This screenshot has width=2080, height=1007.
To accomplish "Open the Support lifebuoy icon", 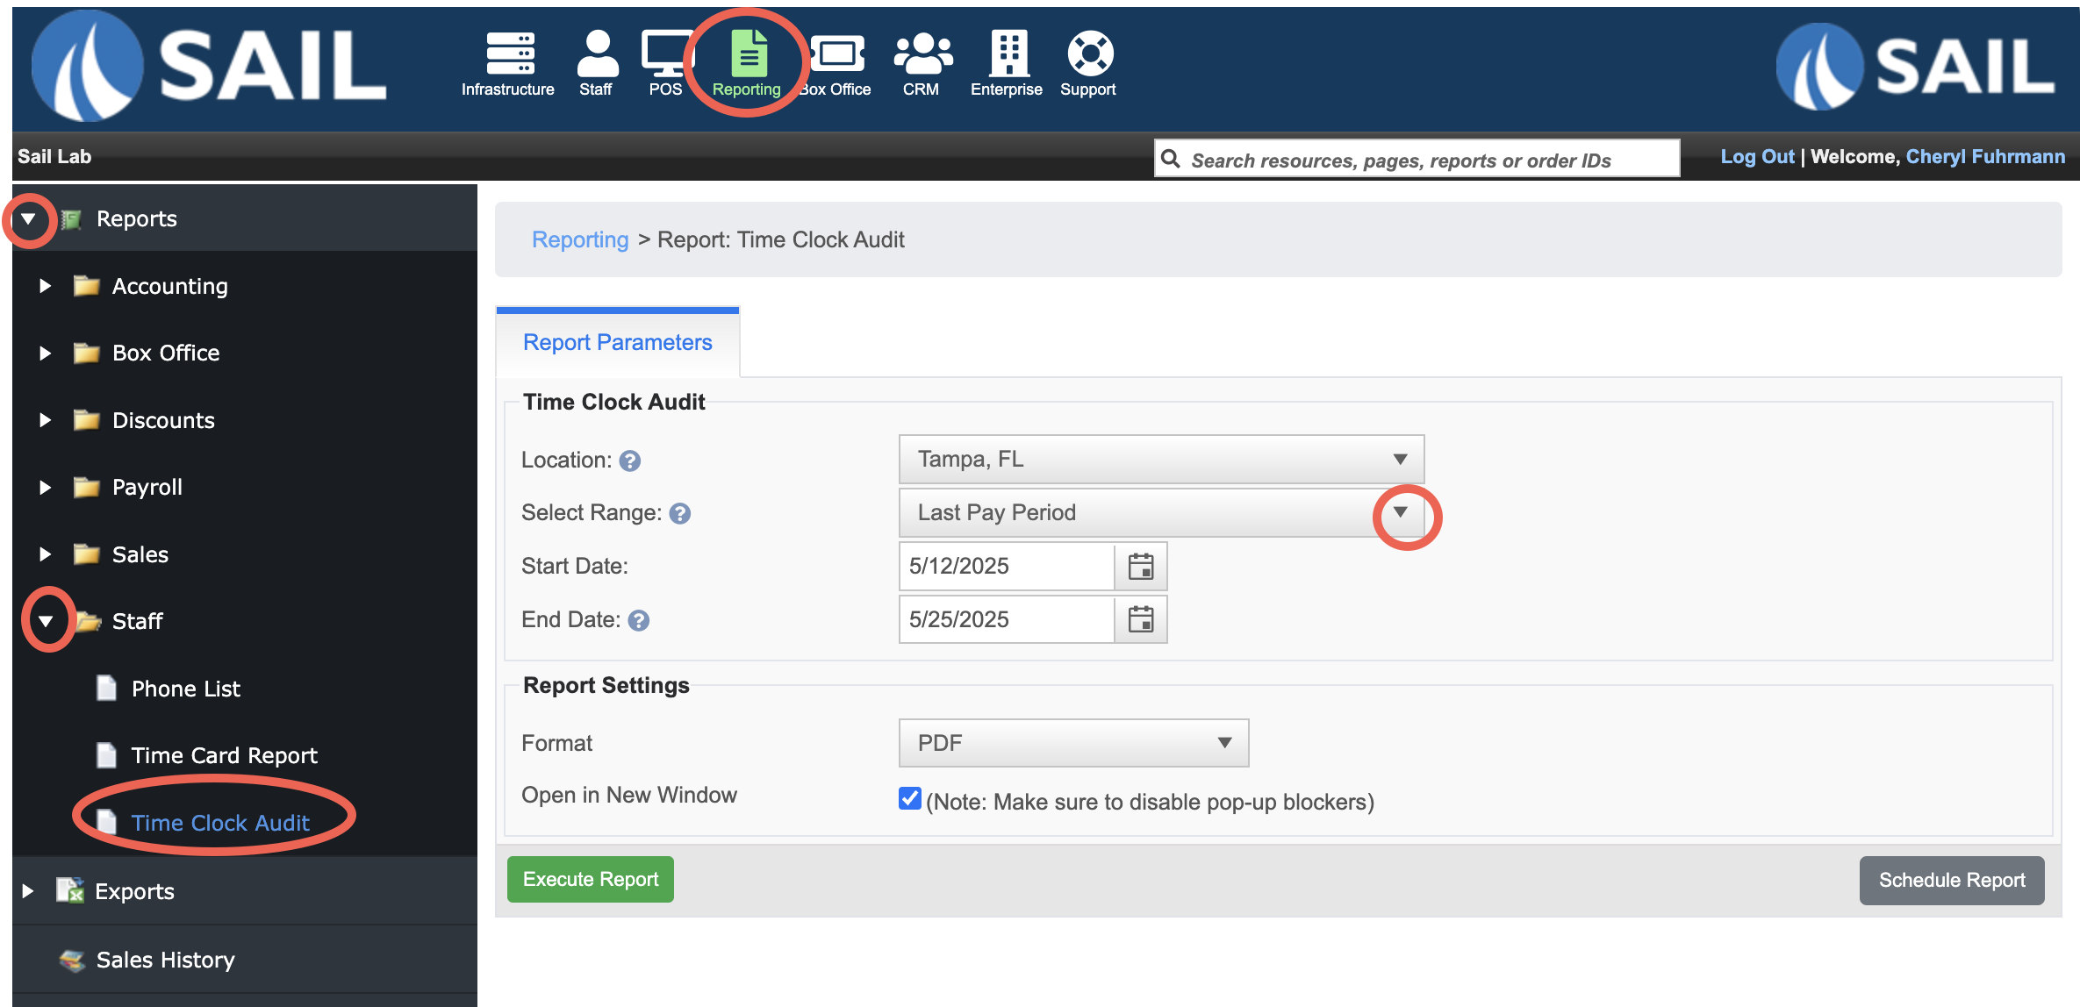I will pyautogui.click(x=1090, y=54).
